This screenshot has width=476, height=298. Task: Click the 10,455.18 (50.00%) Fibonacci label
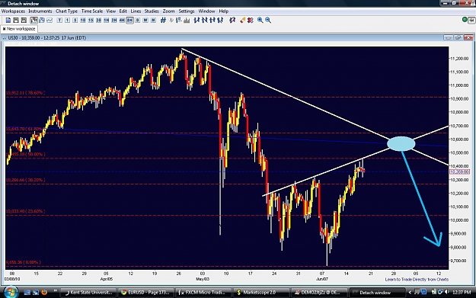tap(25, 154)
